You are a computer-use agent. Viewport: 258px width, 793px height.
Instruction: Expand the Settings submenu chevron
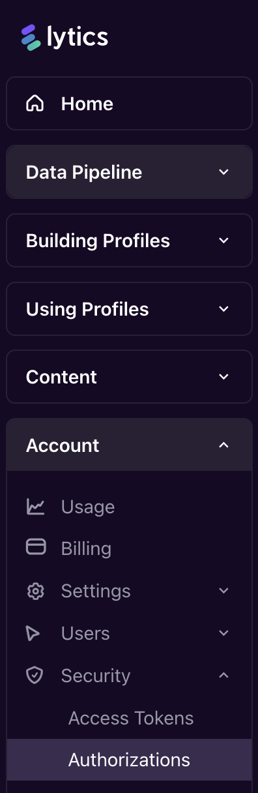point(223,591)
